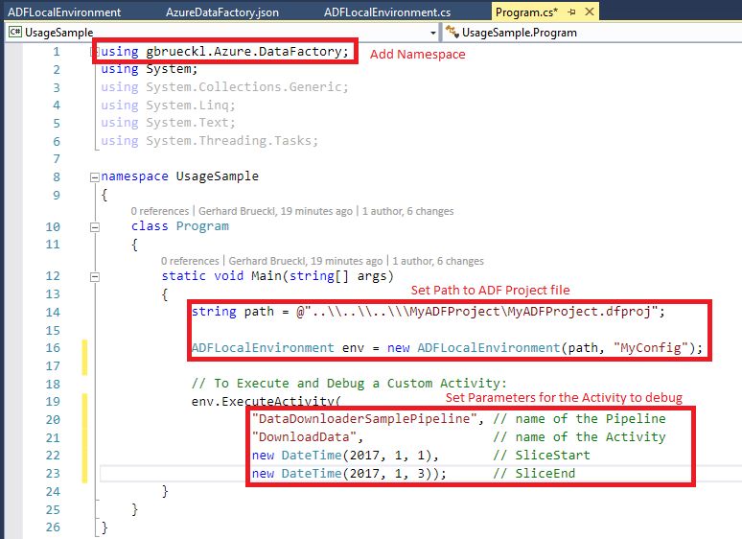Screen dimensions: 742x539
Task: Click the "DataDownloaderSamplePipeline" string
Action: tap(364, 419)
